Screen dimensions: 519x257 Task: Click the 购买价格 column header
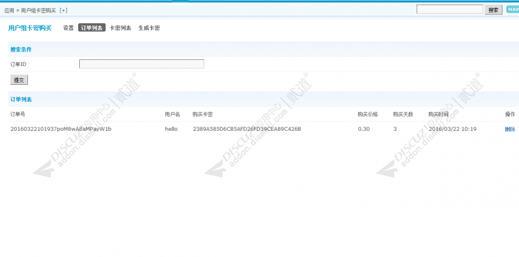point(368,114)
